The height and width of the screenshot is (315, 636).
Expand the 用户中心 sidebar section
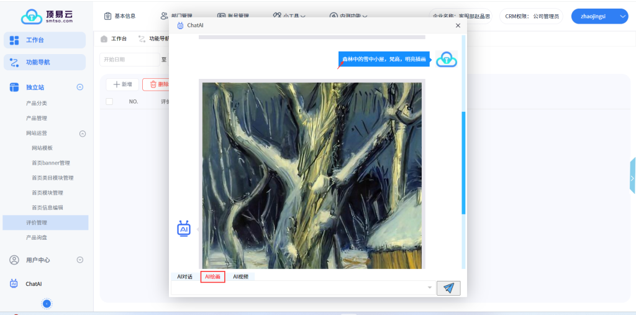coord(79,260)
